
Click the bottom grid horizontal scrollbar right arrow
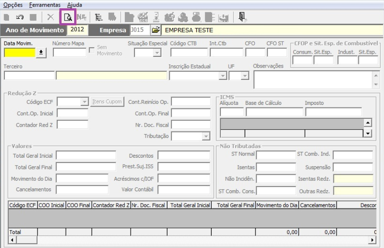click(372, 240)
